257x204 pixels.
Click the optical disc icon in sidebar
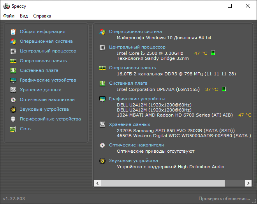(13, 99)
